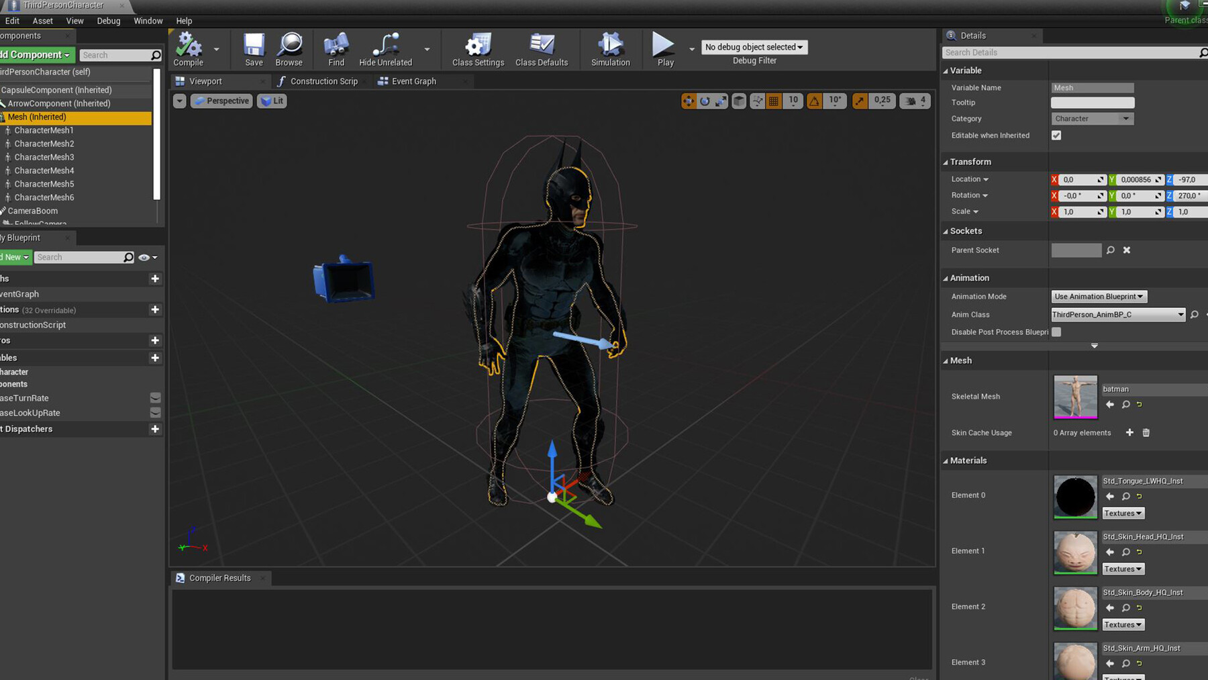This screenshot has height=680, width=1208.
Task: Open the Find tool
Action: (x=336, y=50)
